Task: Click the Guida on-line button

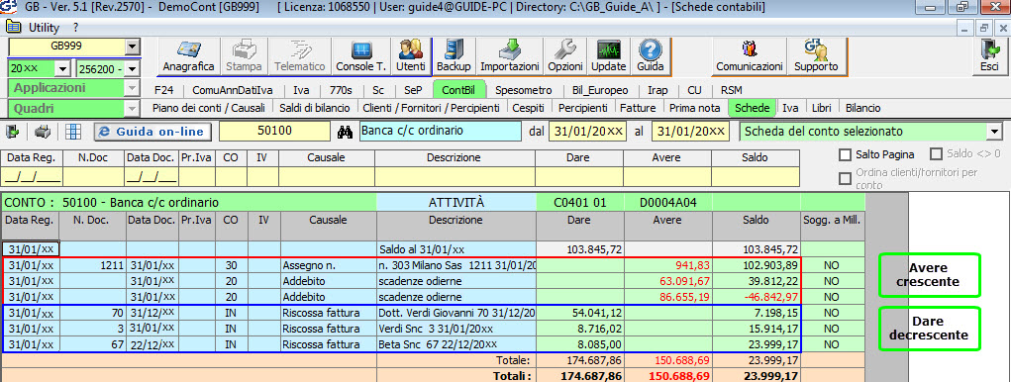Action: coord(152,132)
